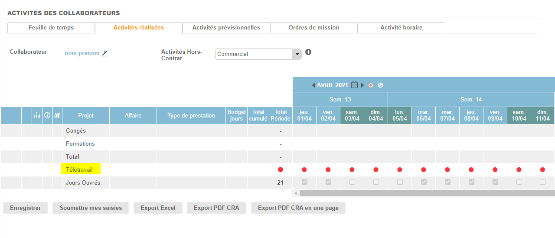This screenshot has width=555, height=238.
Task: Click the Enregistrer button
Action: pos(26,208)
